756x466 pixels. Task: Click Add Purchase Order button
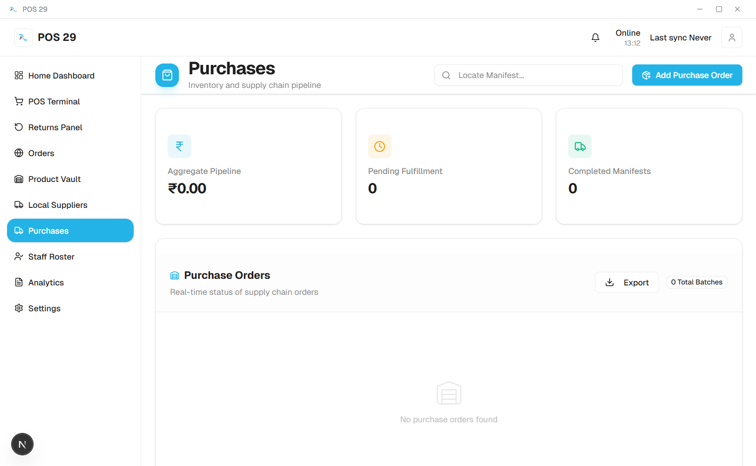click(x=687, y=75)
